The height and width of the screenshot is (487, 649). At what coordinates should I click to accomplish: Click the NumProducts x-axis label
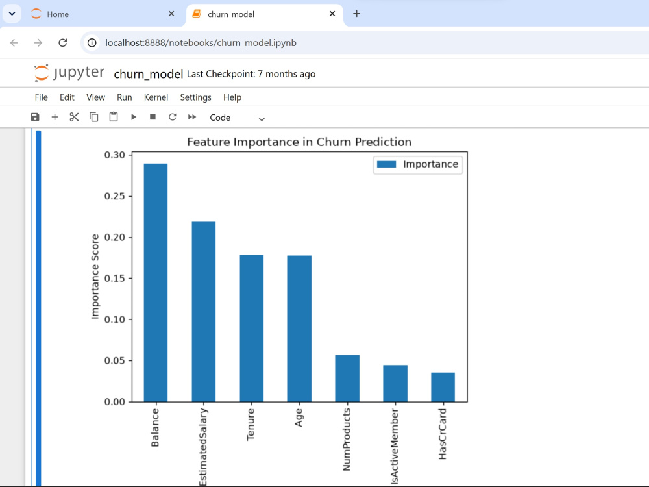[x=347, y=440]
